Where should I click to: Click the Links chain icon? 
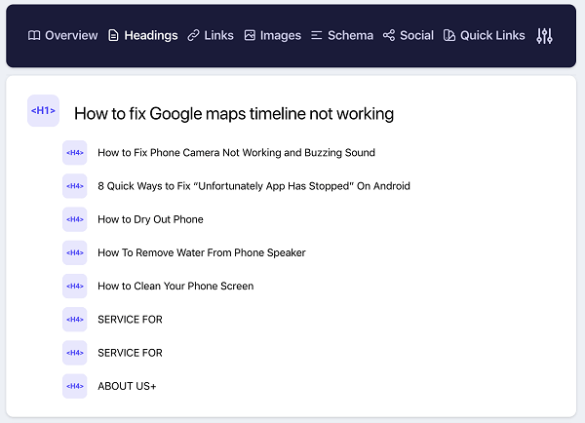pos(193,35)
